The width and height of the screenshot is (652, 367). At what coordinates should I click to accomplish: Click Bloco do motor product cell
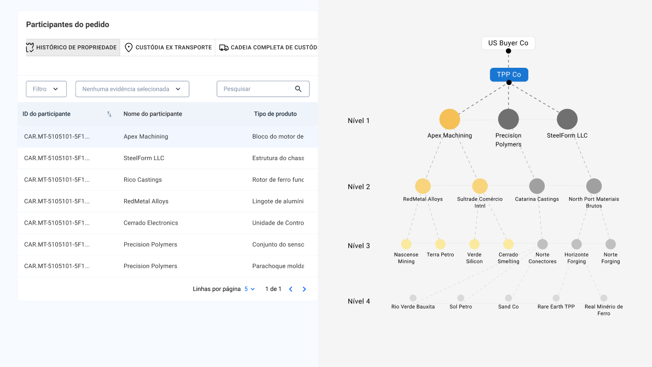[x=278, y=137]
